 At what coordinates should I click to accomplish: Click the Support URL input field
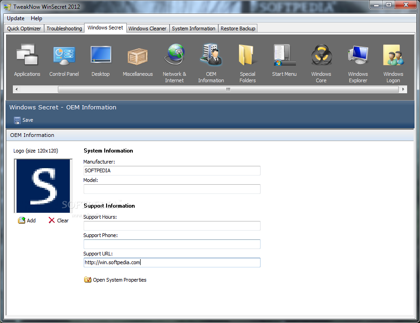coord(172,262)
